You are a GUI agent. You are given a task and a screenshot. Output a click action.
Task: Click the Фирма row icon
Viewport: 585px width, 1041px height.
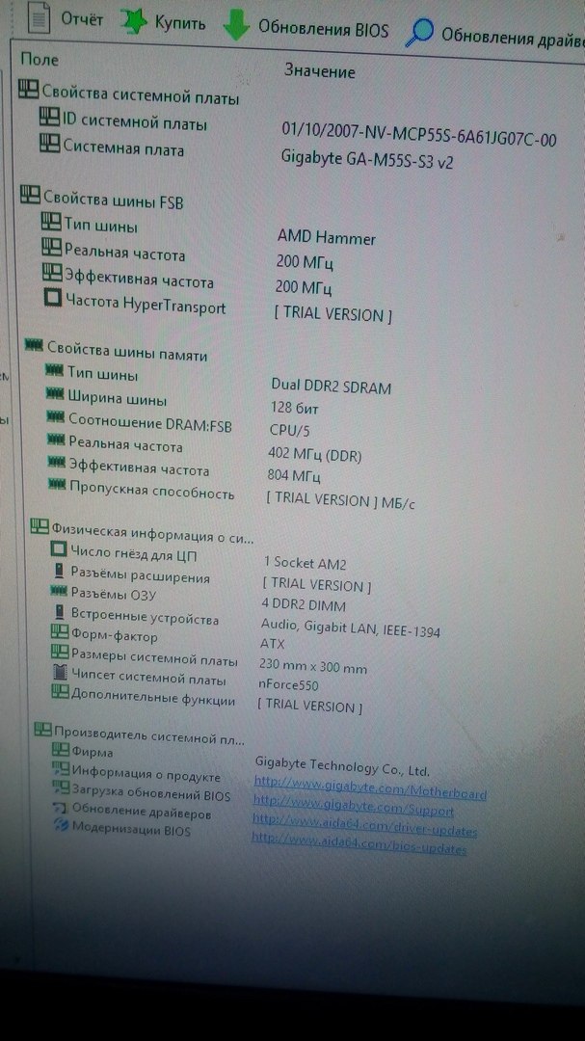pos(61,749)
